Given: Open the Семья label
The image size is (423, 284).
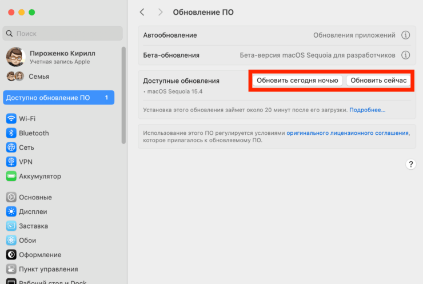Looking at the screenshot, I should click(x=39, y=77).
